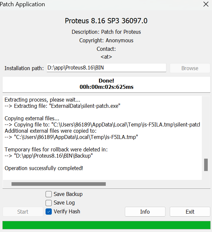
Task: Click the 'Copyright: Anonymous' text
Action: [106, 40]
